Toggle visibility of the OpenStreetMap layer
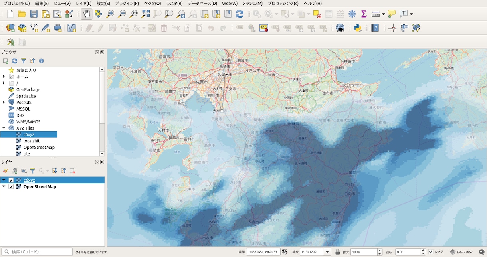The width and height of the screenshot is (487, 257). click(11, 186)
